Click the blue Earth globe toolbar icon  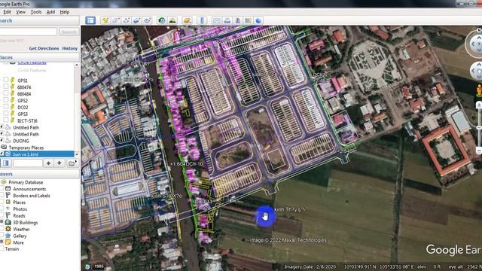(x=258, y=20)
